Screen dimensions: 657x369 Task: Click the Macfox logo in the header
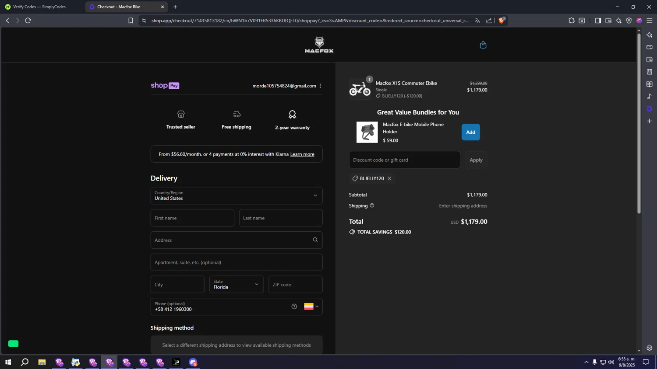(x=319, y=45)
